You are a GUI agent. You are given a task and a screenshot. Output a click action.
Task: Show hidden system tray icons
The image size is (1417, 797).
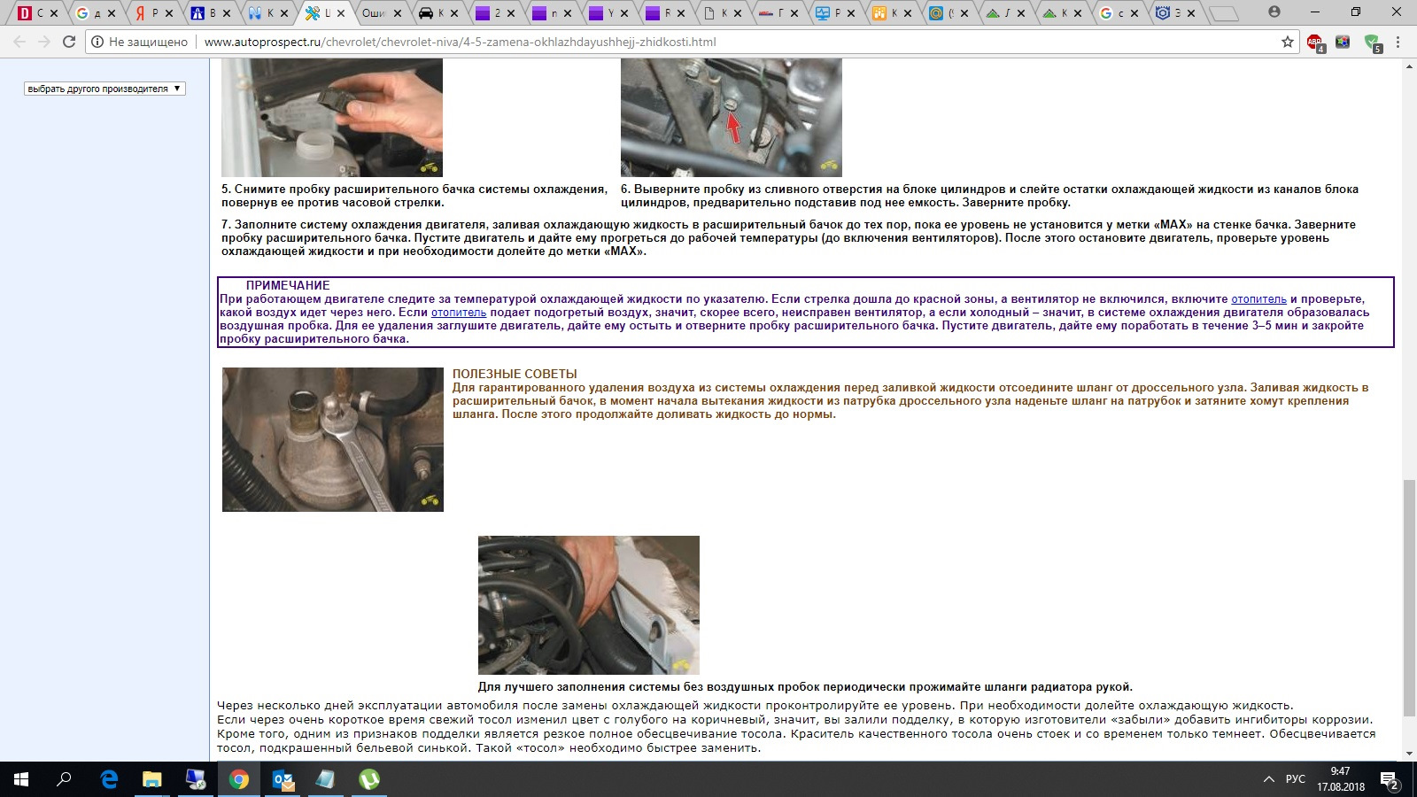pos(1268,779)
